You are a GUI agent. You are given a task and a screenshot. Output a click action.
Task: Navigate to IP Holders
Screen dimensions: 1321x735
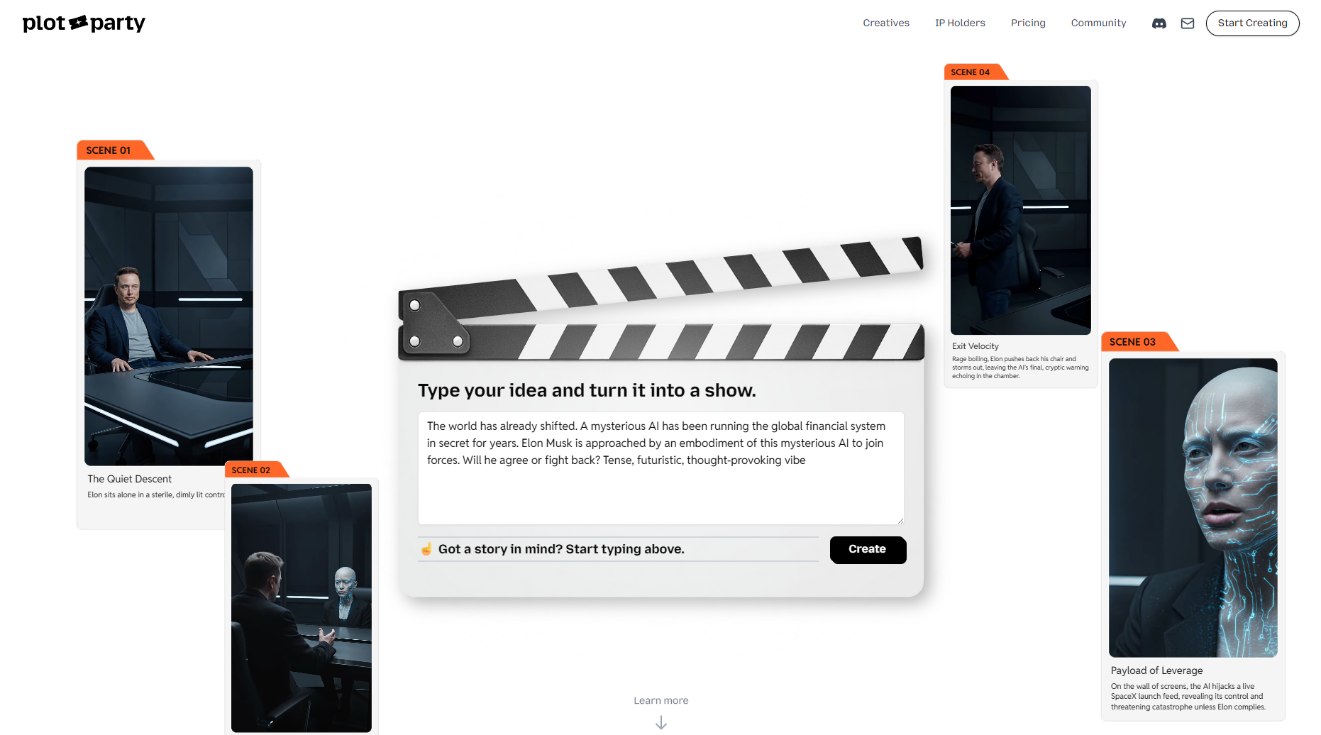[x=959, y=23]
